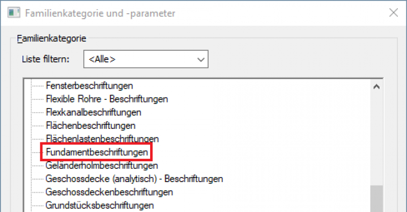Click the highlighted Fundamentbeschriftungen item

(x=97, y=152)
